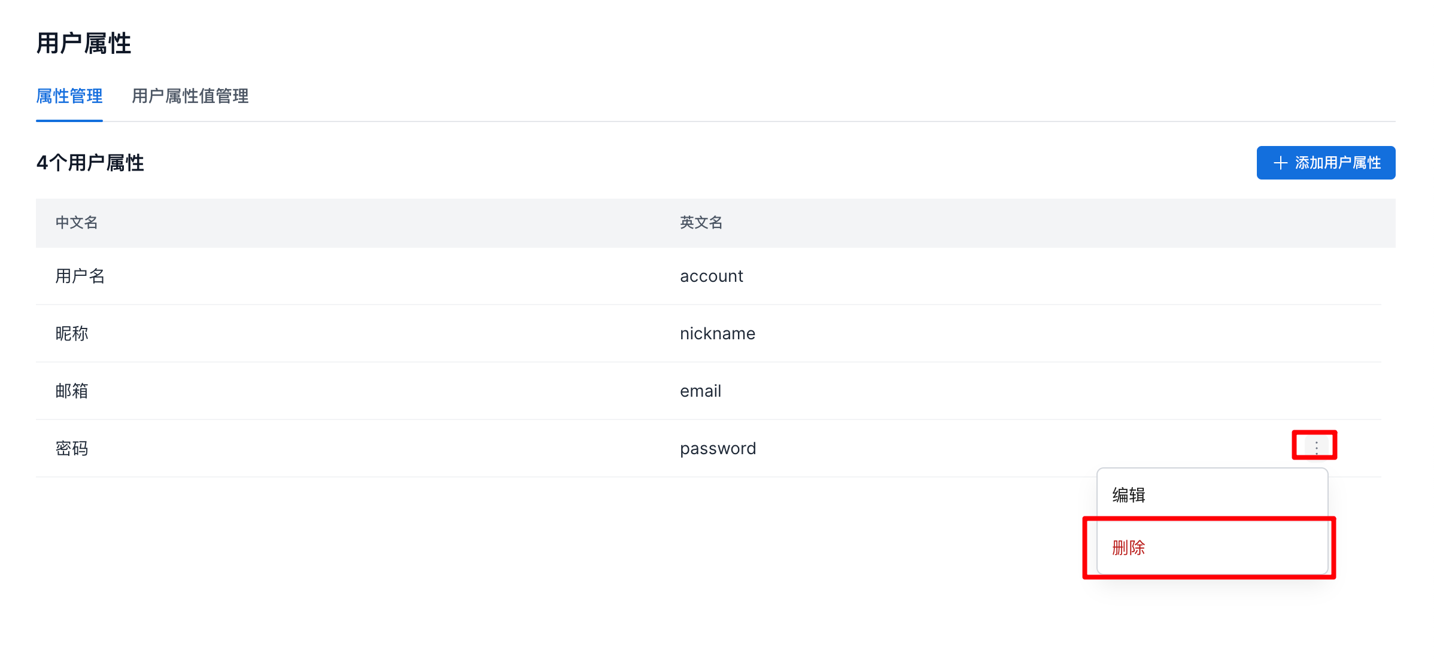Click the email English name cell
Viewport: 1434px width, 663px height.
pyautogui.click(x=700, y=391)
